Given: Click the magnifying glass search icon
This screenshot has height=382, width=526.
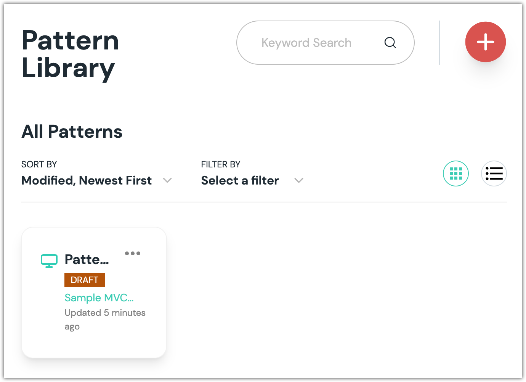Looking at the screenshot, I should [x=390, y=43].
